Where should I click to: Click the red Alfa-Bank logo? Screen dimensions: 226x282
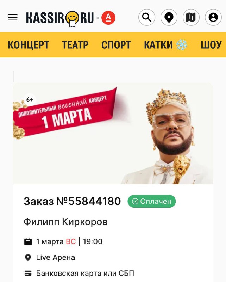coord(108,18)
